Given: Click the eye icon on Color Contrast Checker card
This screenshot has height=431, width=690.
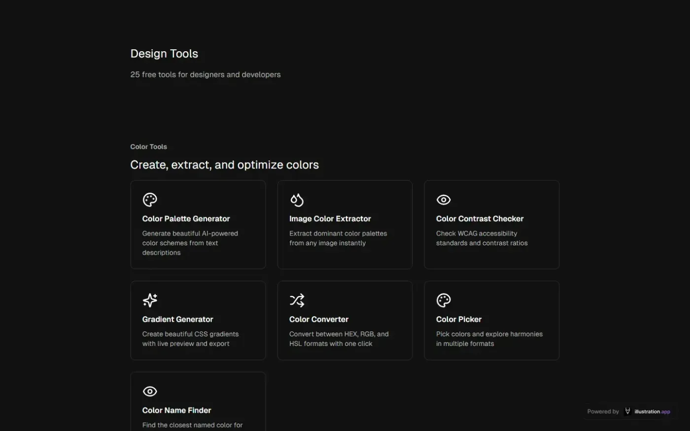Looking at the screenshot, I should coord(444,199).
